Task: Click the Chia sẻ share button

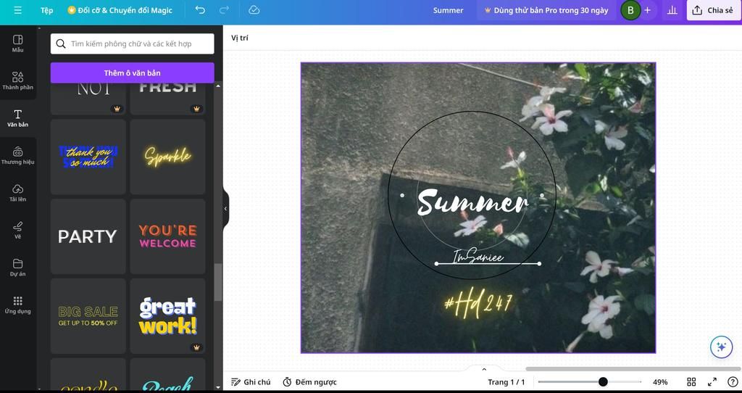Action: 713,10
